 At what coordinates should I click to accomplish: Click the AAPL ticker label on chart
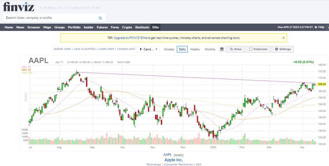(x=38, y=61)
